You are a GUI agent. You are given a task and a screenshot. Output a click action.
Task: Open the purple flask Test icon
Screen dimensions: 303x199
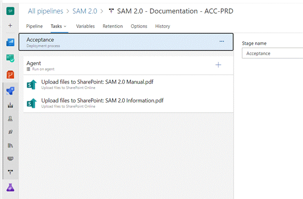(10, 187)
